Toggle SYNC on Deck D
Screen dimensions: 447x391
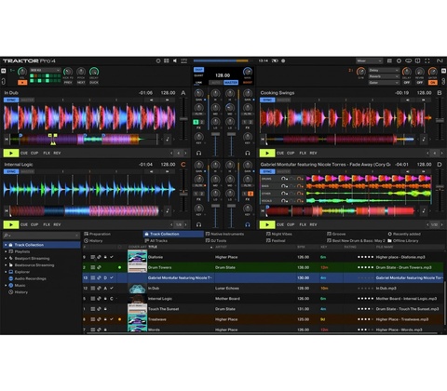(x=267, y=171)
